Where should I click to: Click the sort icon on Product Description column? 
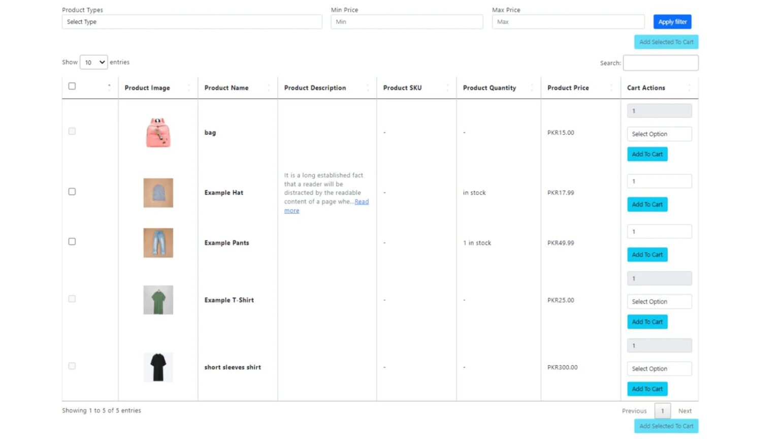(x=368, y=87)
